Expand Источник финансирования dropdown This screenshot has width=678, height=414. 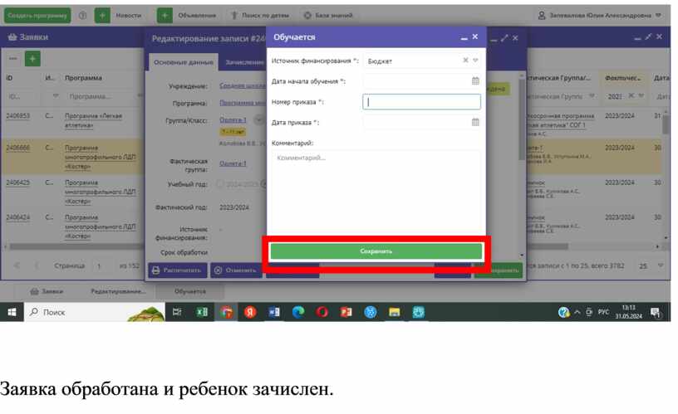475,61
